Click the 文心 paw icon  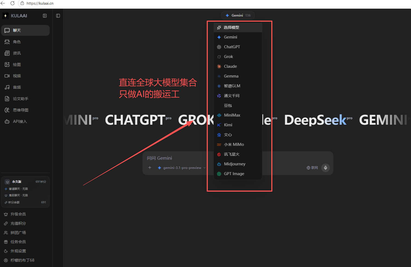tap(219, 135)
